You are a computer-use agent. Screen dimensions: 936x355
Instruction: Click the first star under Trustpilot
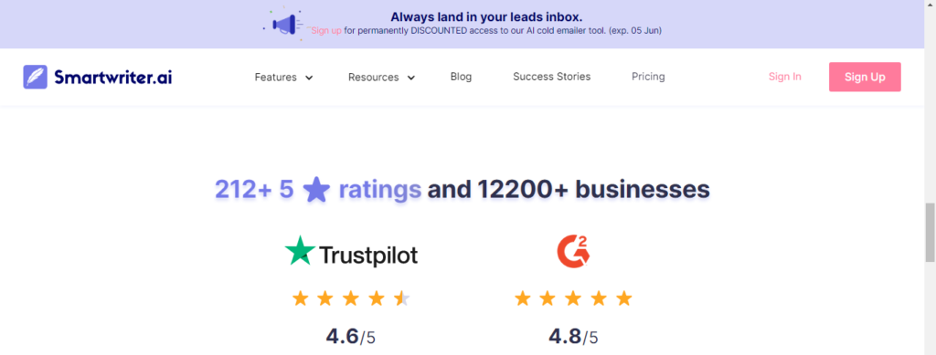pyautogui.click(x=300, y=298)
